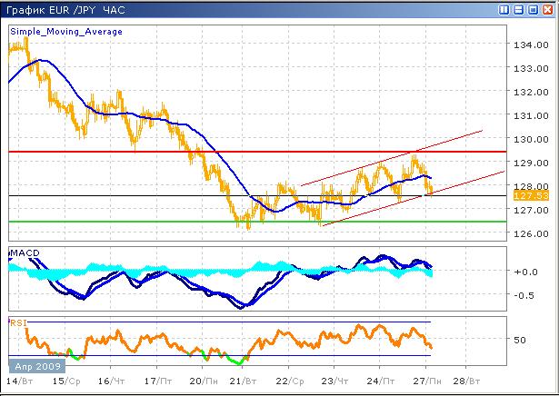This screenshot has width=559, height=396.
Task: Click the 134.00 price axis label
Action: [528, 45]
